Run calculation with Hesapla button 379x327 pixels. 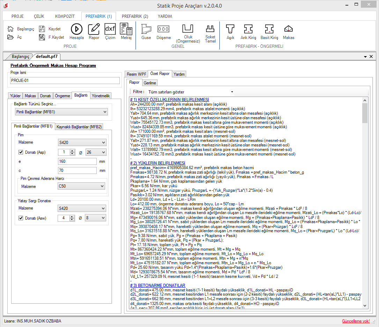[76, 32]
